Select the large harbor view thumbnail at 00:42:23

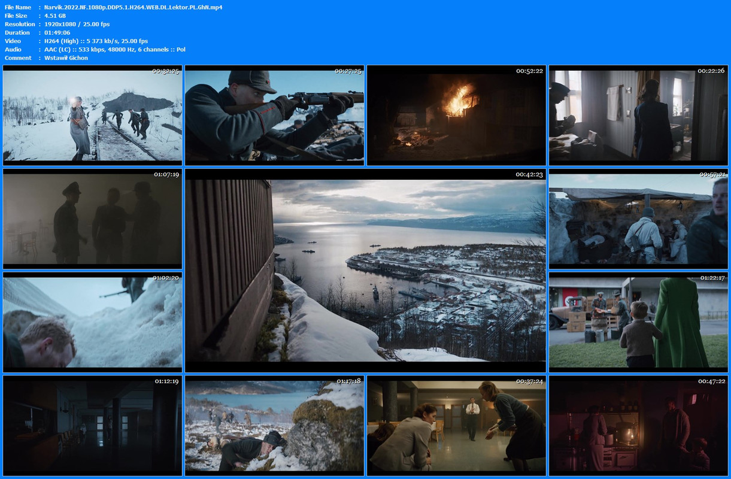coord(365,270)
